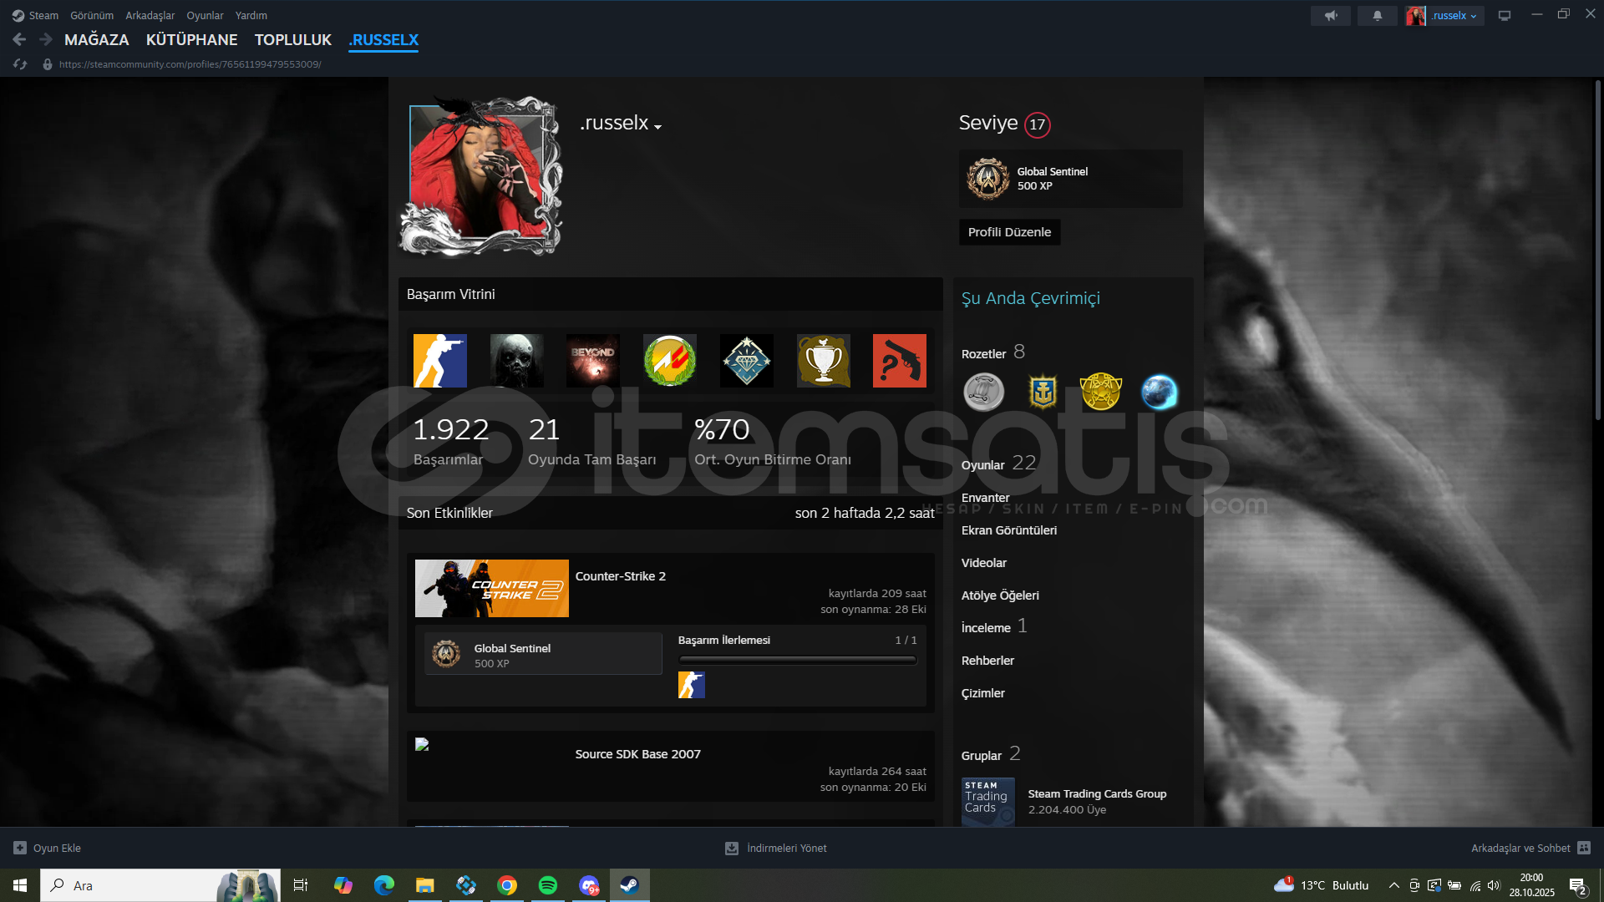This screenshot has width=1604, height=902.
Task: Click the Steam announcements megaphone icon
Action: point(1330,15)
